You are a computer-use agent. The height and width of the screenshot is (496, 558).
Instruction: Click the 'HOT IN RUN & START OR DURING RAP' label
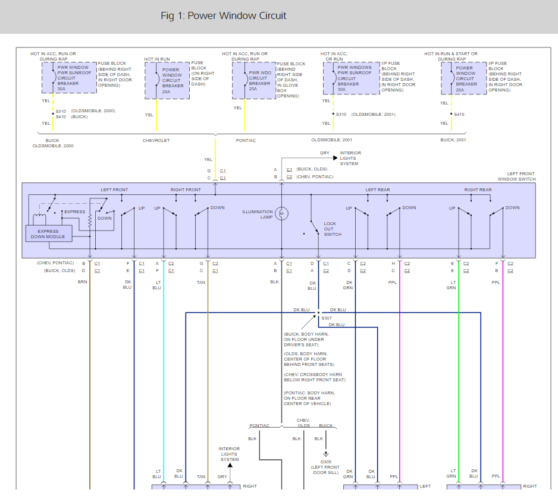(x=451, y=56)
